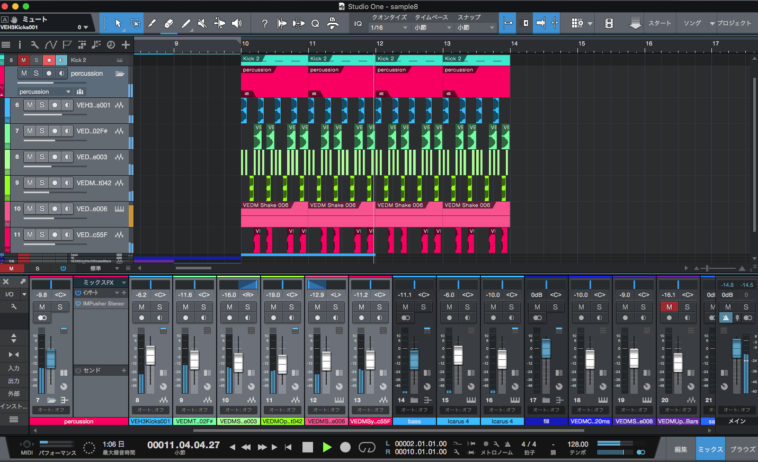Open the tempo track clock icon
This screenshot has height=462, width=758.
click(111, 45)
